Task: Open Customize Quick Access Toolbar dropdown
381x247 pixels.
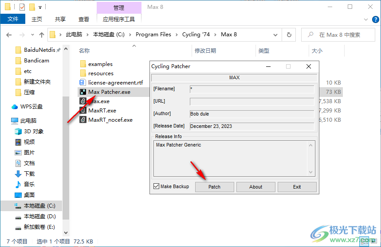Action: point(40,8)
